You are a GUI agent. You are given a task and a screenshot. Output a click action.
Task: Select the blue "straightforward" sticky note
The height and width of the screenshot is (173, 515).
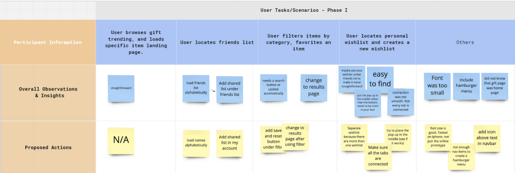121,88
